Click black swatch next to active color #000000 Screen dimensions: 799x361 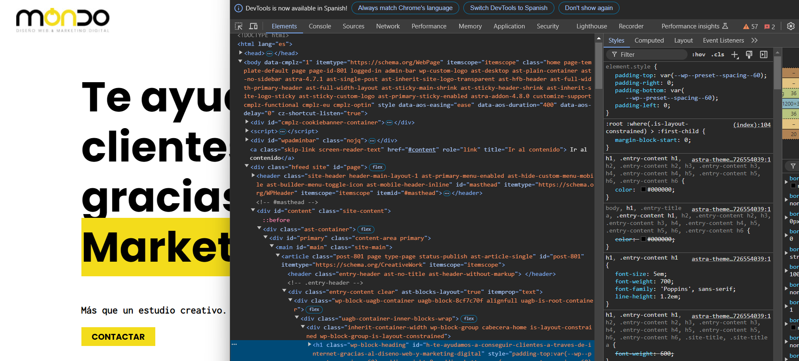[643, 189]
